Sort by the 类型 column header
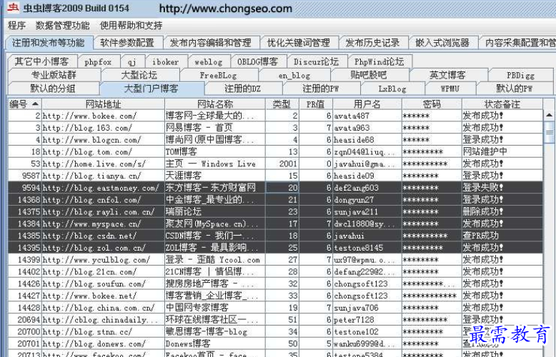556x357 pixels. [x=282, y=104]
